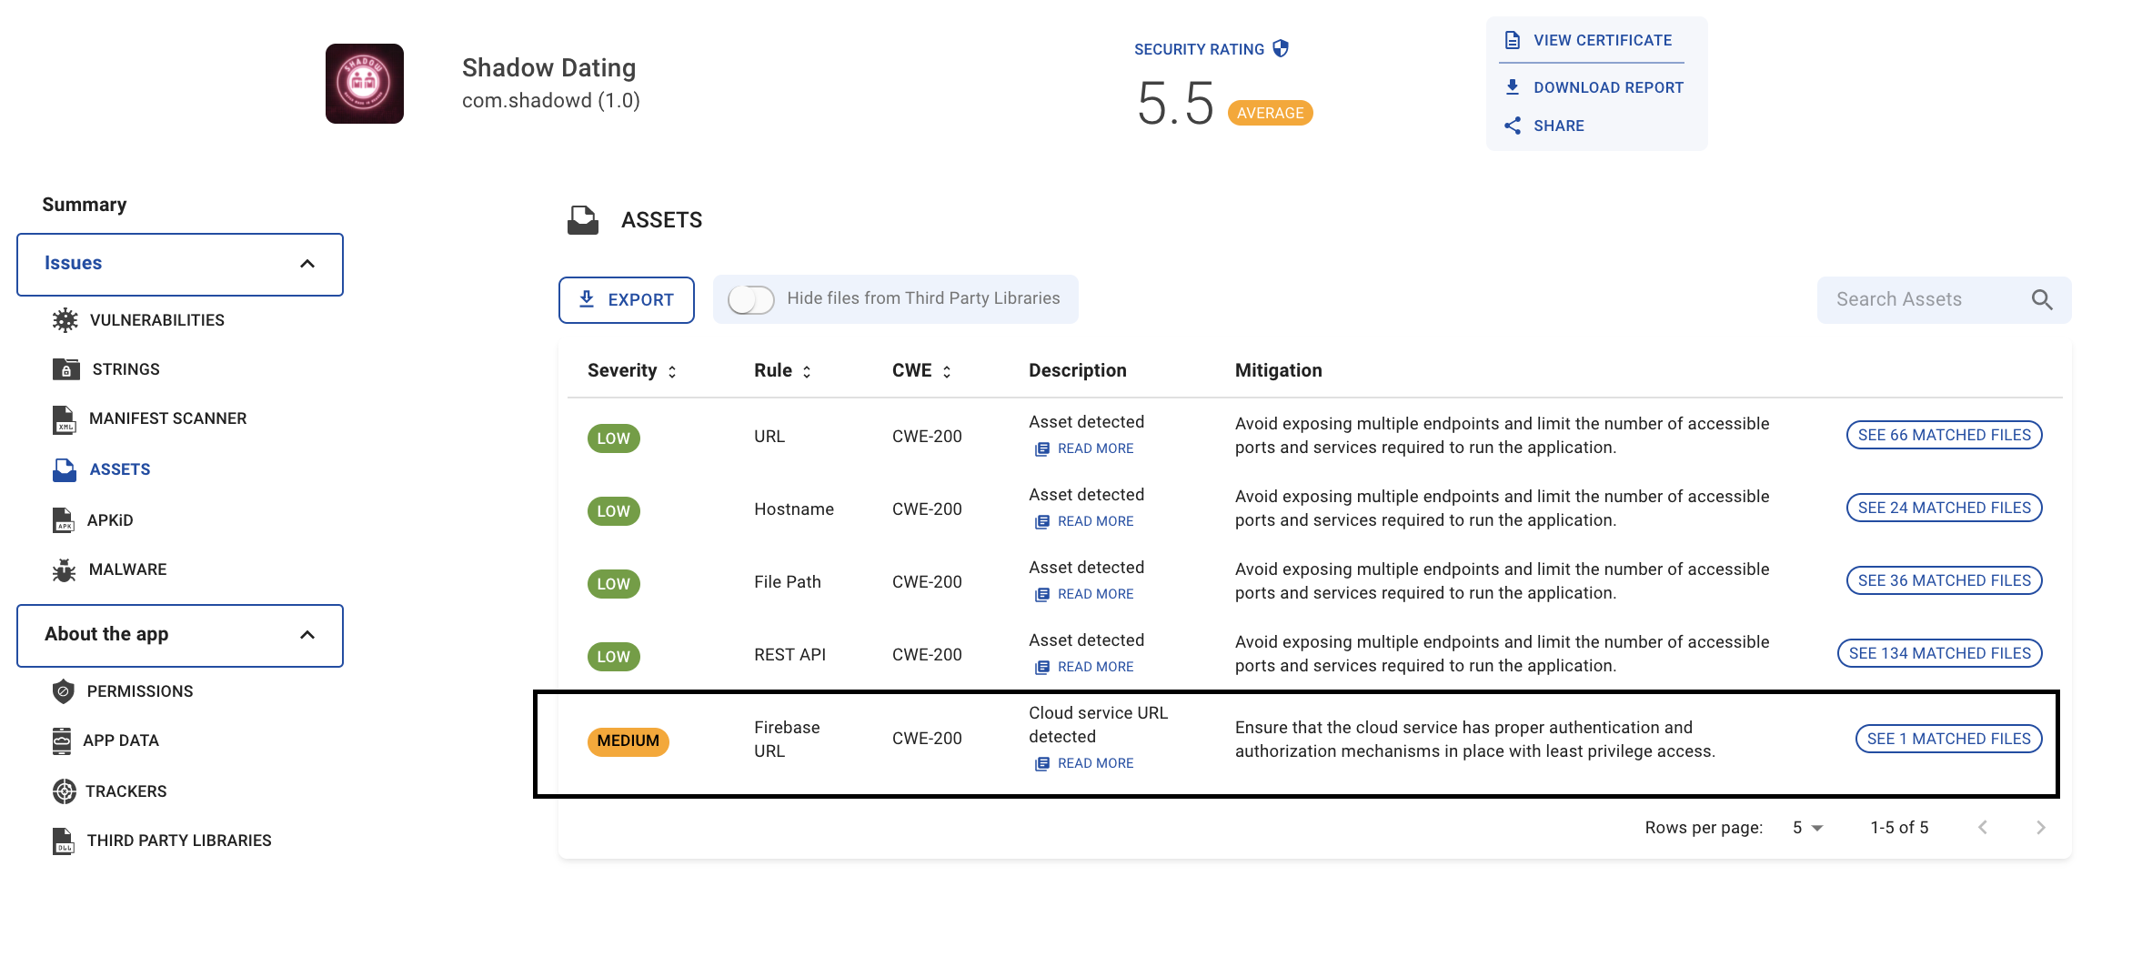
Task: Click SEE 36 MATCHED FILES button
Action: tap(1944, 580)
